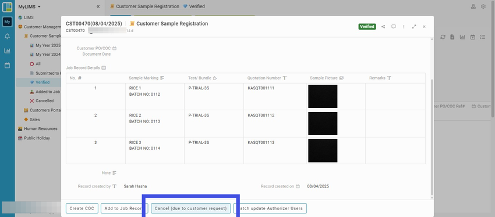Click Cancel (due to customer request) button
495x217 pixels.
tap(190, 208)
